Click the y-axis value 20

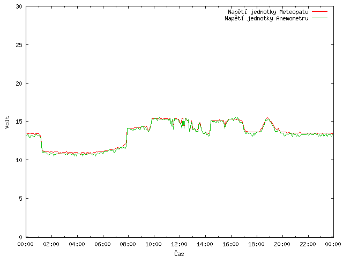(x=19, y=84)
